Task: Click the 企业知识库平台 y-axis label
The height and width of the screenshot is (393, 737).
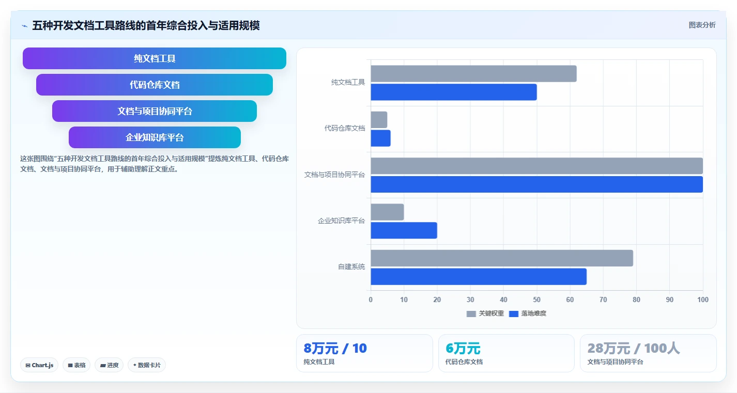Action: (342, 221)
